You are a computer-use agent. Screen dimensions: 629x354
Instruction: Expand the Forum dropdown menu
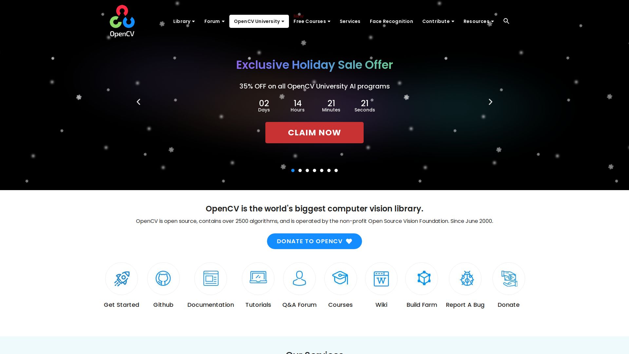point(215,21)
